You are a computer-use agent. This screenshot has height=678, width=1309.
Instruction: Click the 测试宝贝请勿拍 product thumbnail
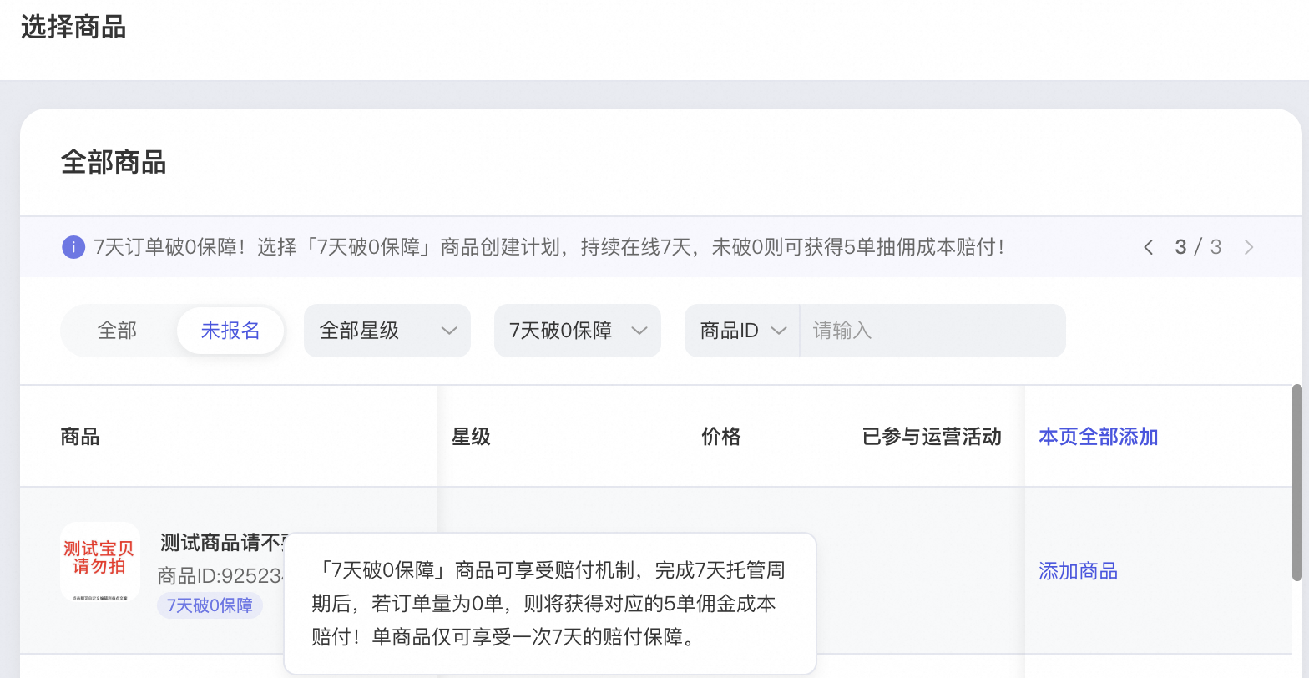[100, 562]
